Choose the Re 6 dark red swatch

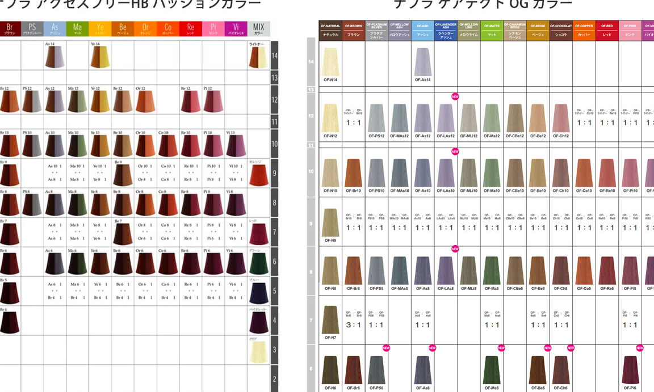(x=191, y=264)
